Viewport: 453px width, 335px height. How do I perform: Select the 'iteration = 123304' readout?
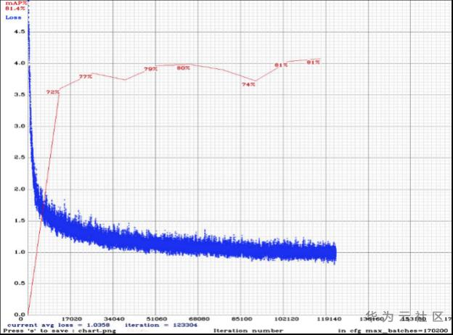[161, 325]
